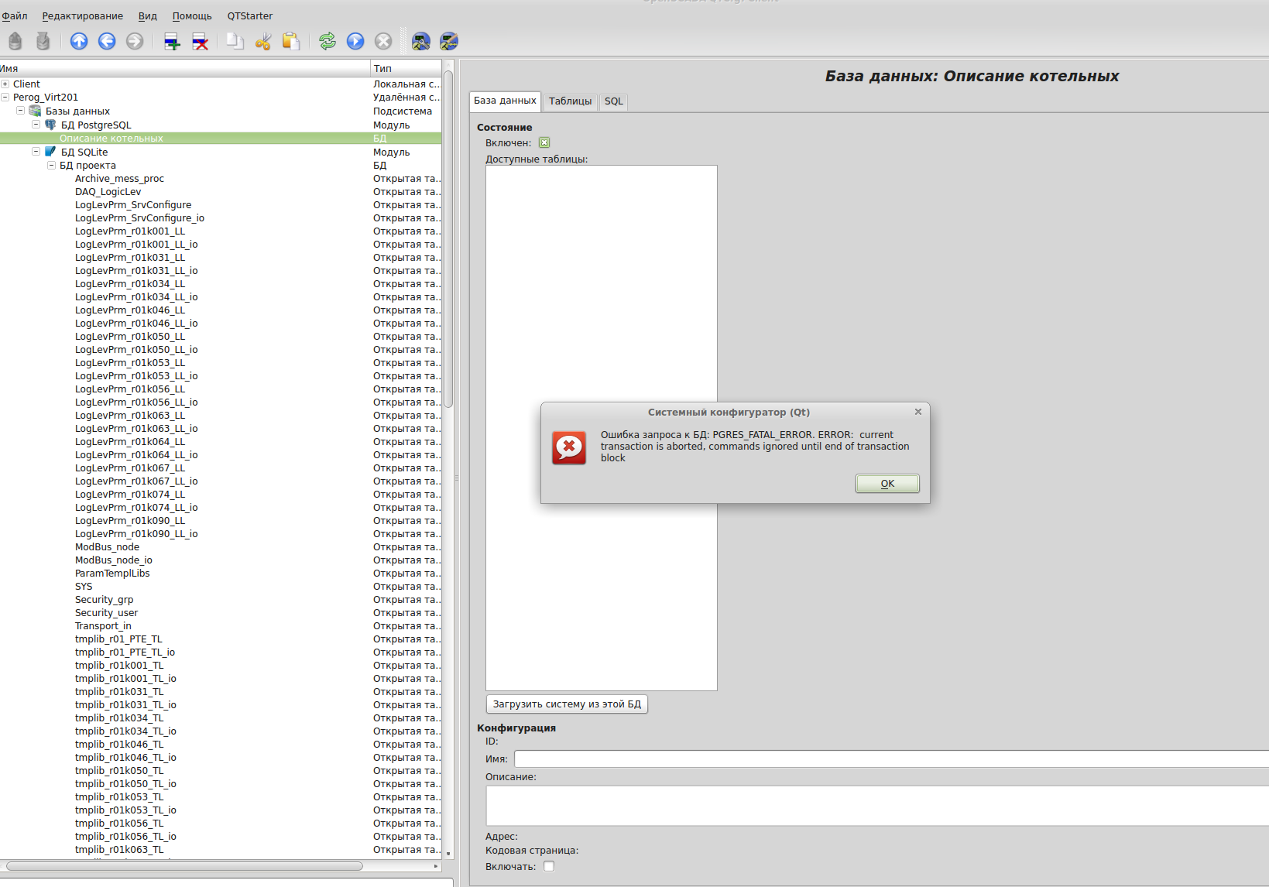Click the add item icon with green plus

(x=172, y=41)
